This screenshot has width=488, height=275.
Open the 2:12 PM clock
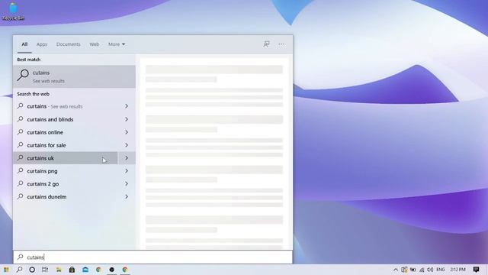457,270
